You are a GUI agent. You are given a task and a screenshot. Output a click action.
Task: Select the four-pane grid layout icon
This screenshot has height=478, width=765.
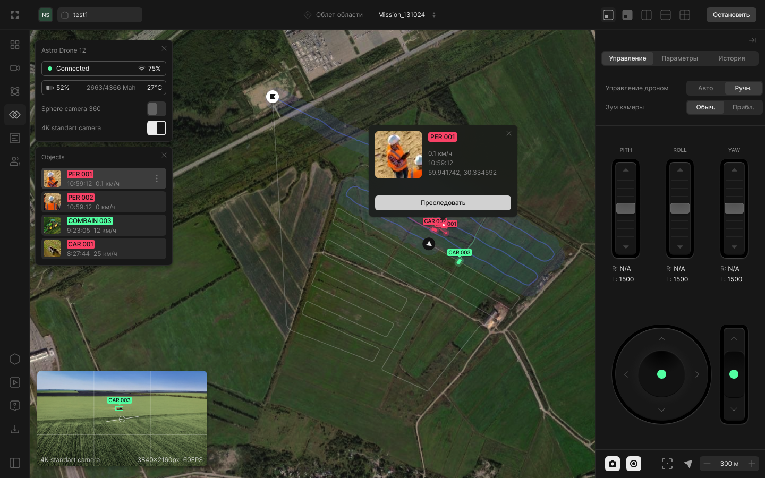click(685, 15)
